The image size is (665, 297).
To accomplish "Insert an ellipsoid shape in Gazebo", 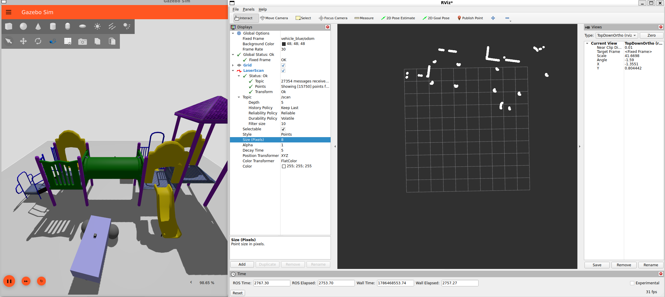I will (83, 26).
